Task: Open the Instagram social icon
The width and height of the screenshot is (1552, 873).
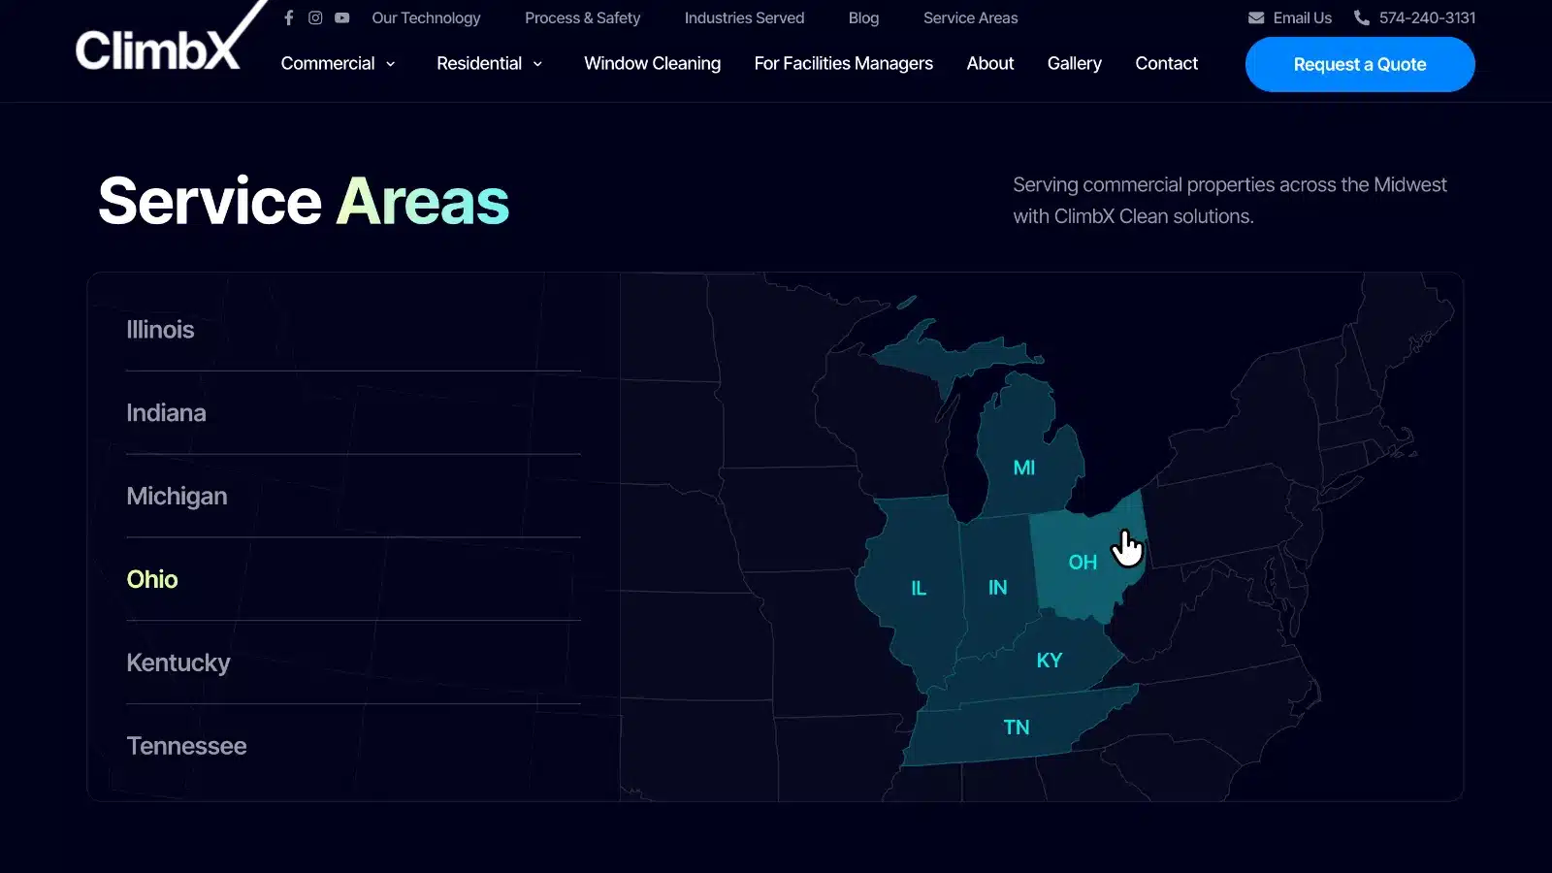Action: click(315, 17)
